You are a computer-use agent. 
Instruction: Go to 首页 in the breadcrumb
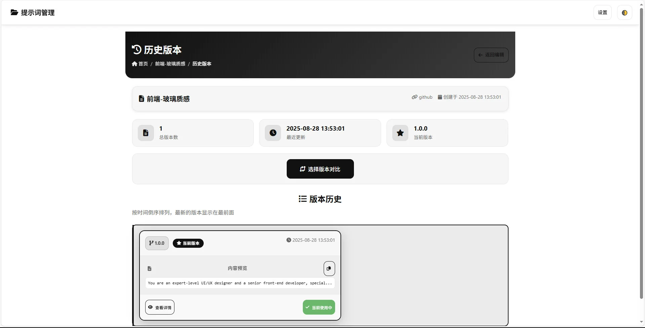[140, 63]
